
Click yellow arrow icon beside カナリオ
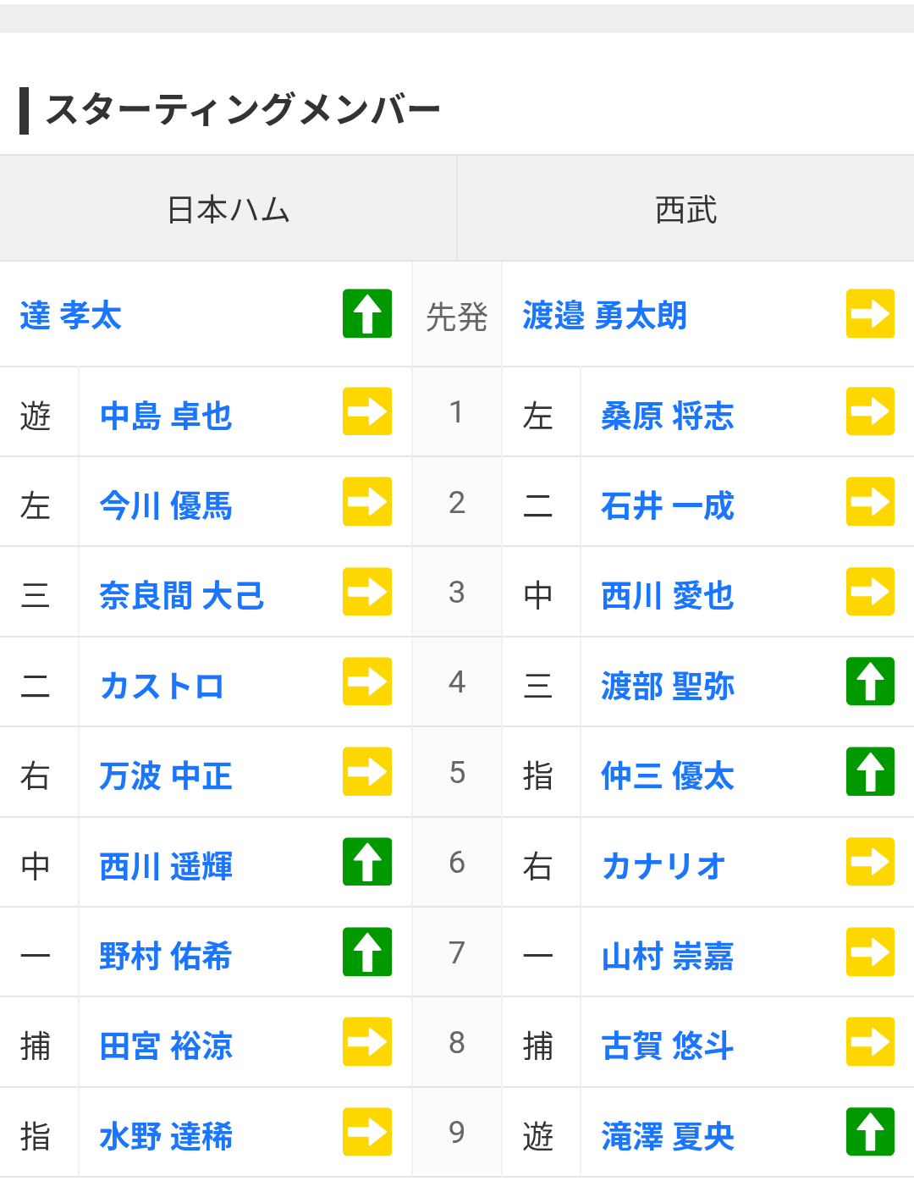870,862
